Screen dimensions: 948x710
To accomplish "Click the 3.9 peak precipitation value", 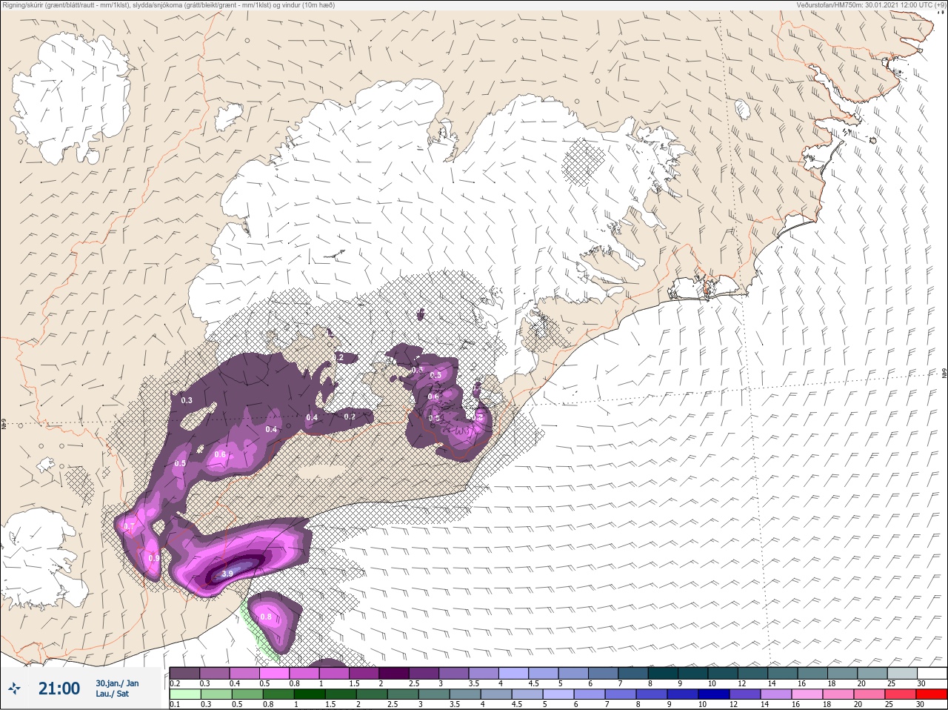I will (227, 574).
